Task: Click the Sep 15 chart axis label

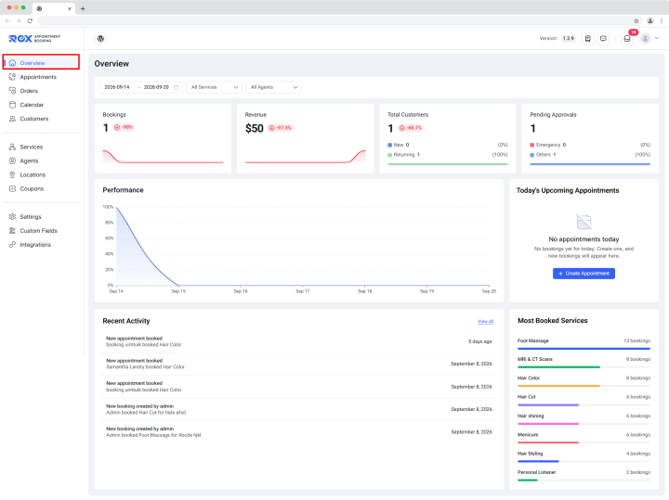Action: click(178, 291)
